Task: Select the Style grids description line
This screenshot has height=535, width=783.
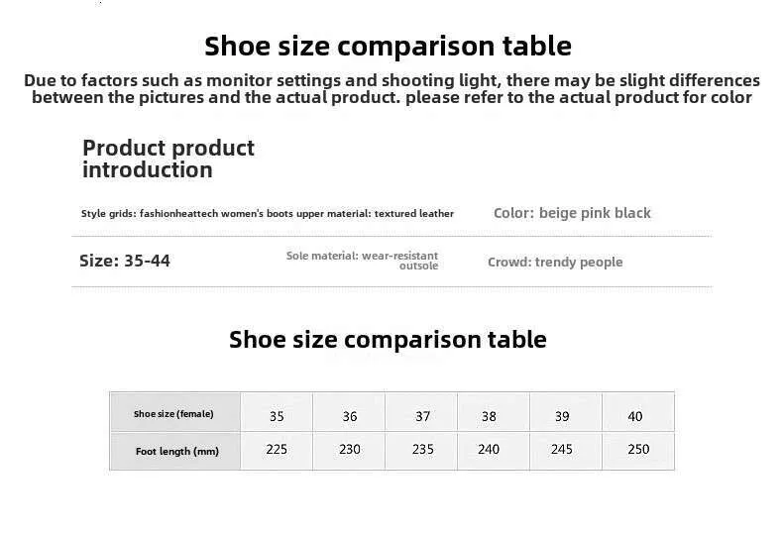Action: pyautogui.click(x=268, y=214)
